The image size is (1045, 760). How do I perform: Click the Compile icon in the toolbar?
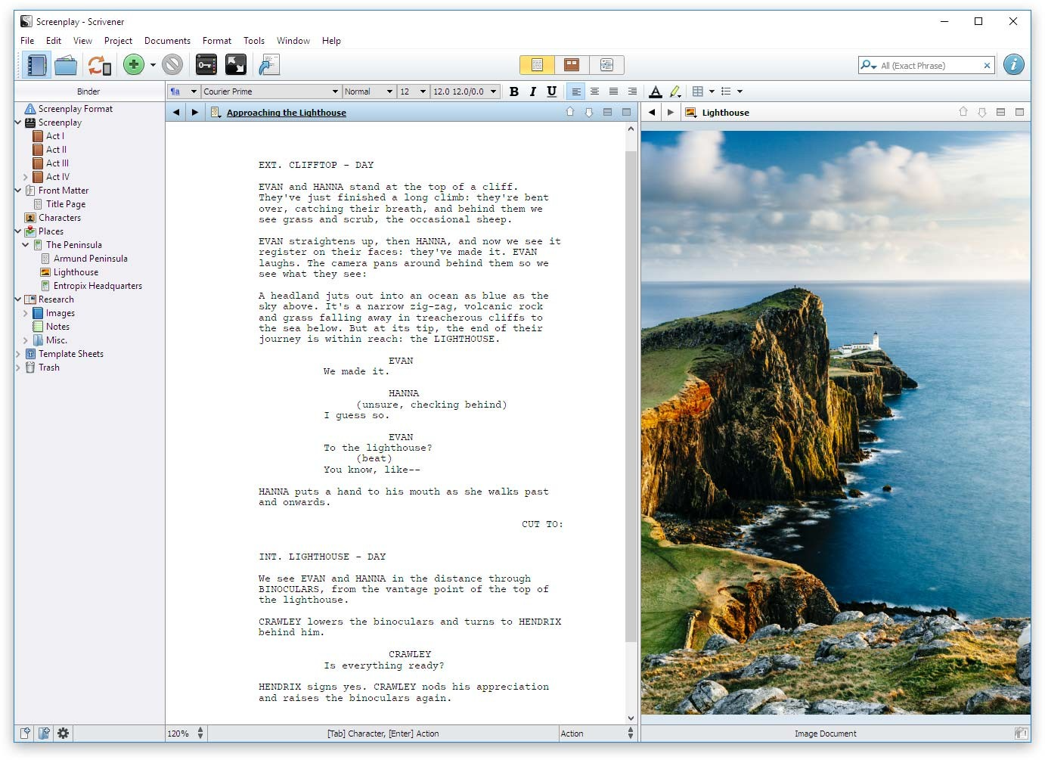269,65
